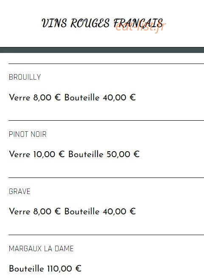Click the line above PINOT NOIR
The height and width of the screenshot is (280, 204).
tap(106, 121)
